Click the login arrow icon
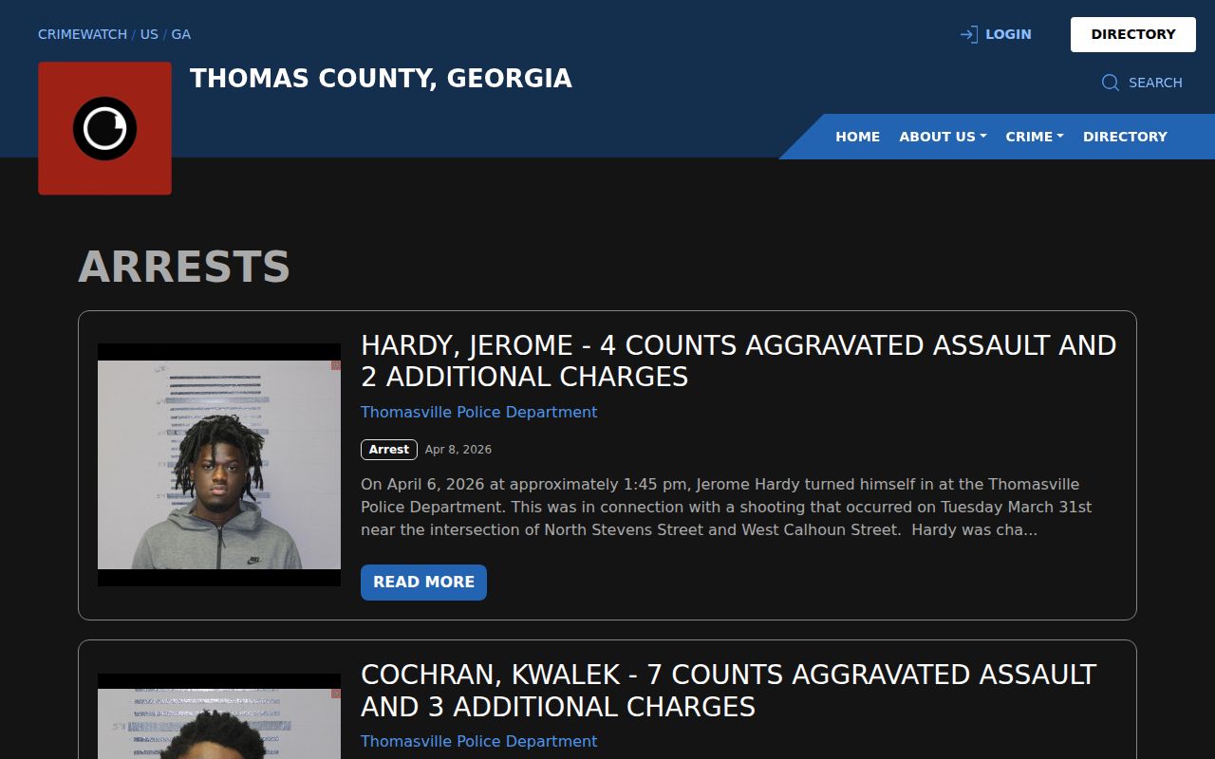The image size is (1215, 759). pyautogui.click(x=969, y=34)
